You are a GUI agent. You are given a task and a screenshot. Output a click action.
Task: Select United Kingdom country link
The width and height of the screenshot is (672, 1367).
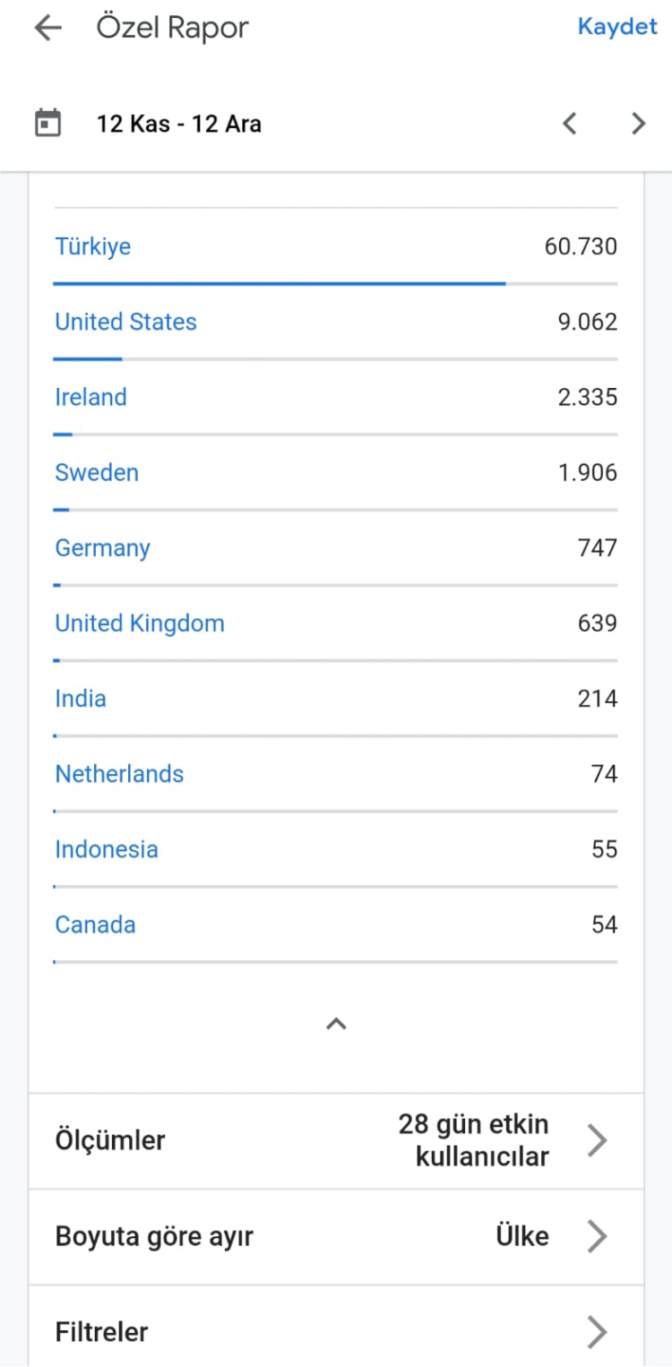[x=140, y=623]
